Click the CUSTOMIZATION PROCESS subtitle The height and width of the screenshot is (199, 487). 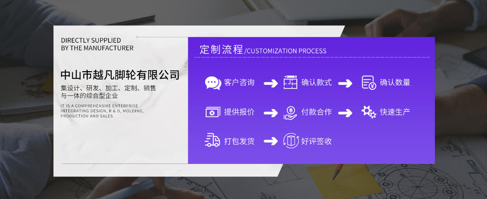[287, 51]
